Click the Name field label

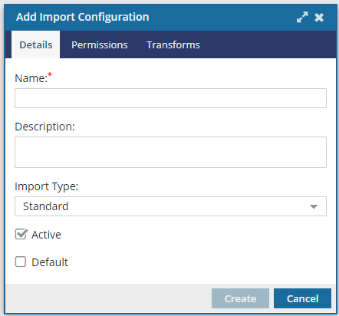31,78
